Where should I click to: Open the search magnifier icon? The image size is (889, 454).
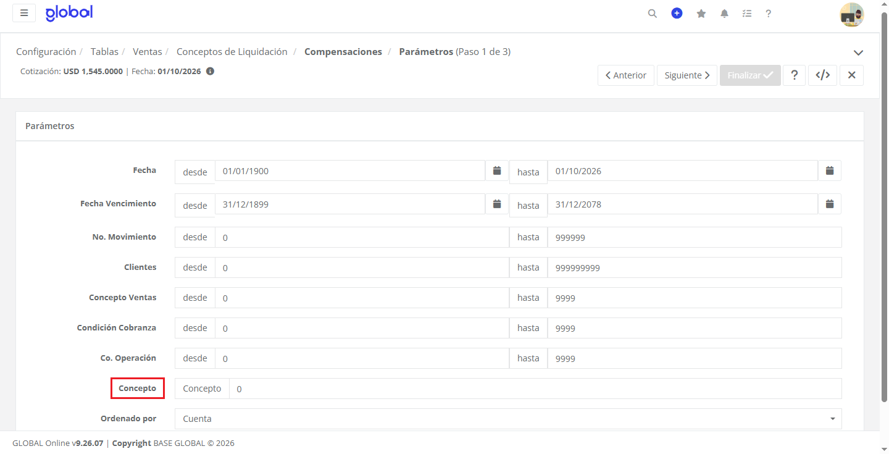[653, 14]
